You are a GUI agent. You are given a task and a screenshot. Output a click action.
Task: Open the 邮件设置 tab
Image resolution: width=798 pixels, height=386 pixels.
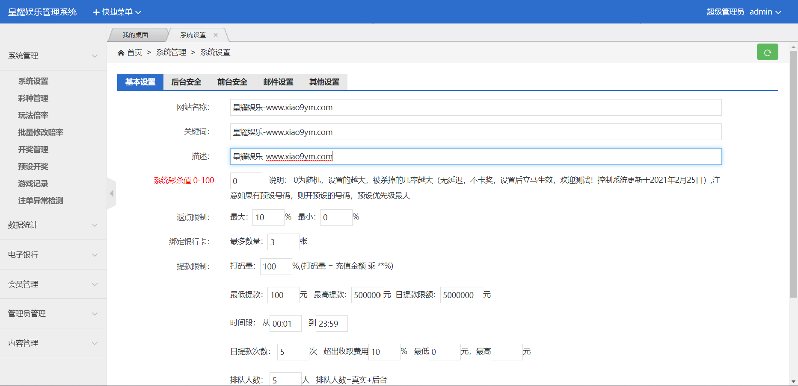tap(278, 82)
